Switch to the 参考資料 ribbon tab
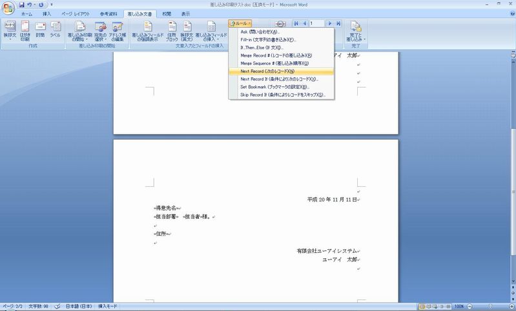516x311 pixels. (108, 14)
